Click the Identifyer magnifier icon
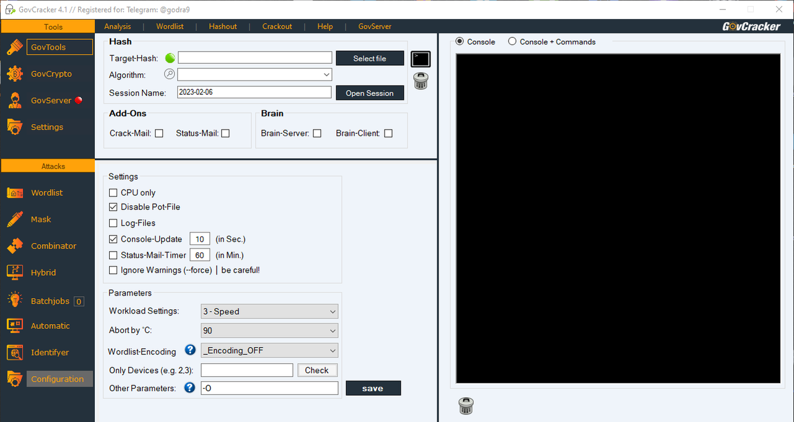 tap(15, 353)
